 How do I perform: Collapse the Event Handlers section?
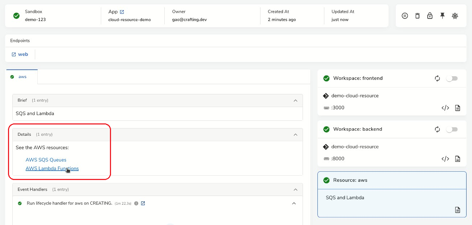click(295, 189)
